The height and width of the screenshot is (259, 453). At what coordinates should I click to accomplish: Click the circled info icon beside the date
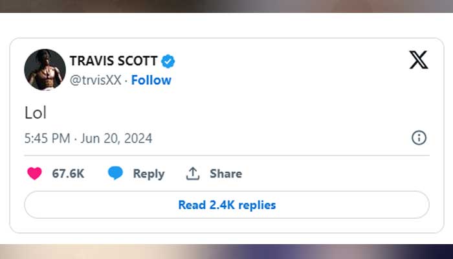419,138
